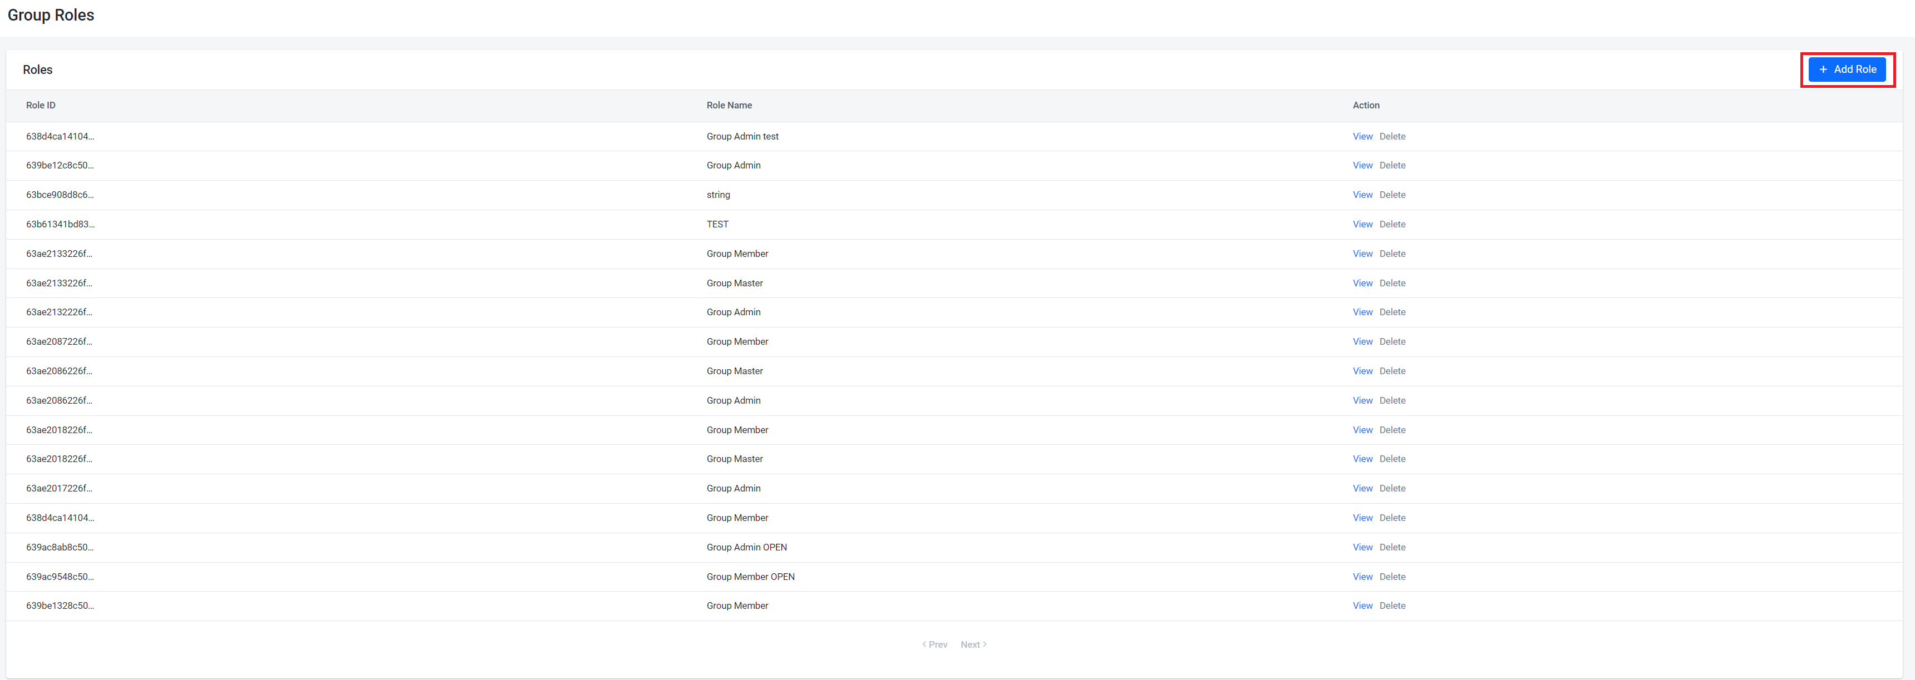Go to Prev page of roles
The width and height of the screenshot is (1915, 680).
(x=935, y=644)
